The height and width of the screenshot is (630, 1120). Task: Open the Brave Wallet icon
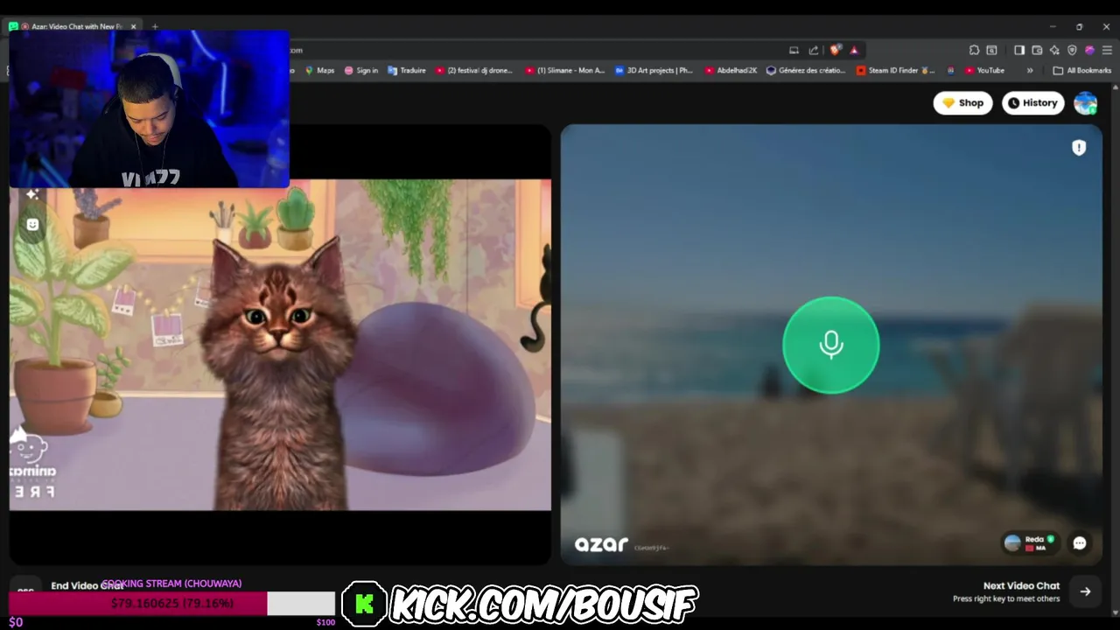[x=1037, y=50]
